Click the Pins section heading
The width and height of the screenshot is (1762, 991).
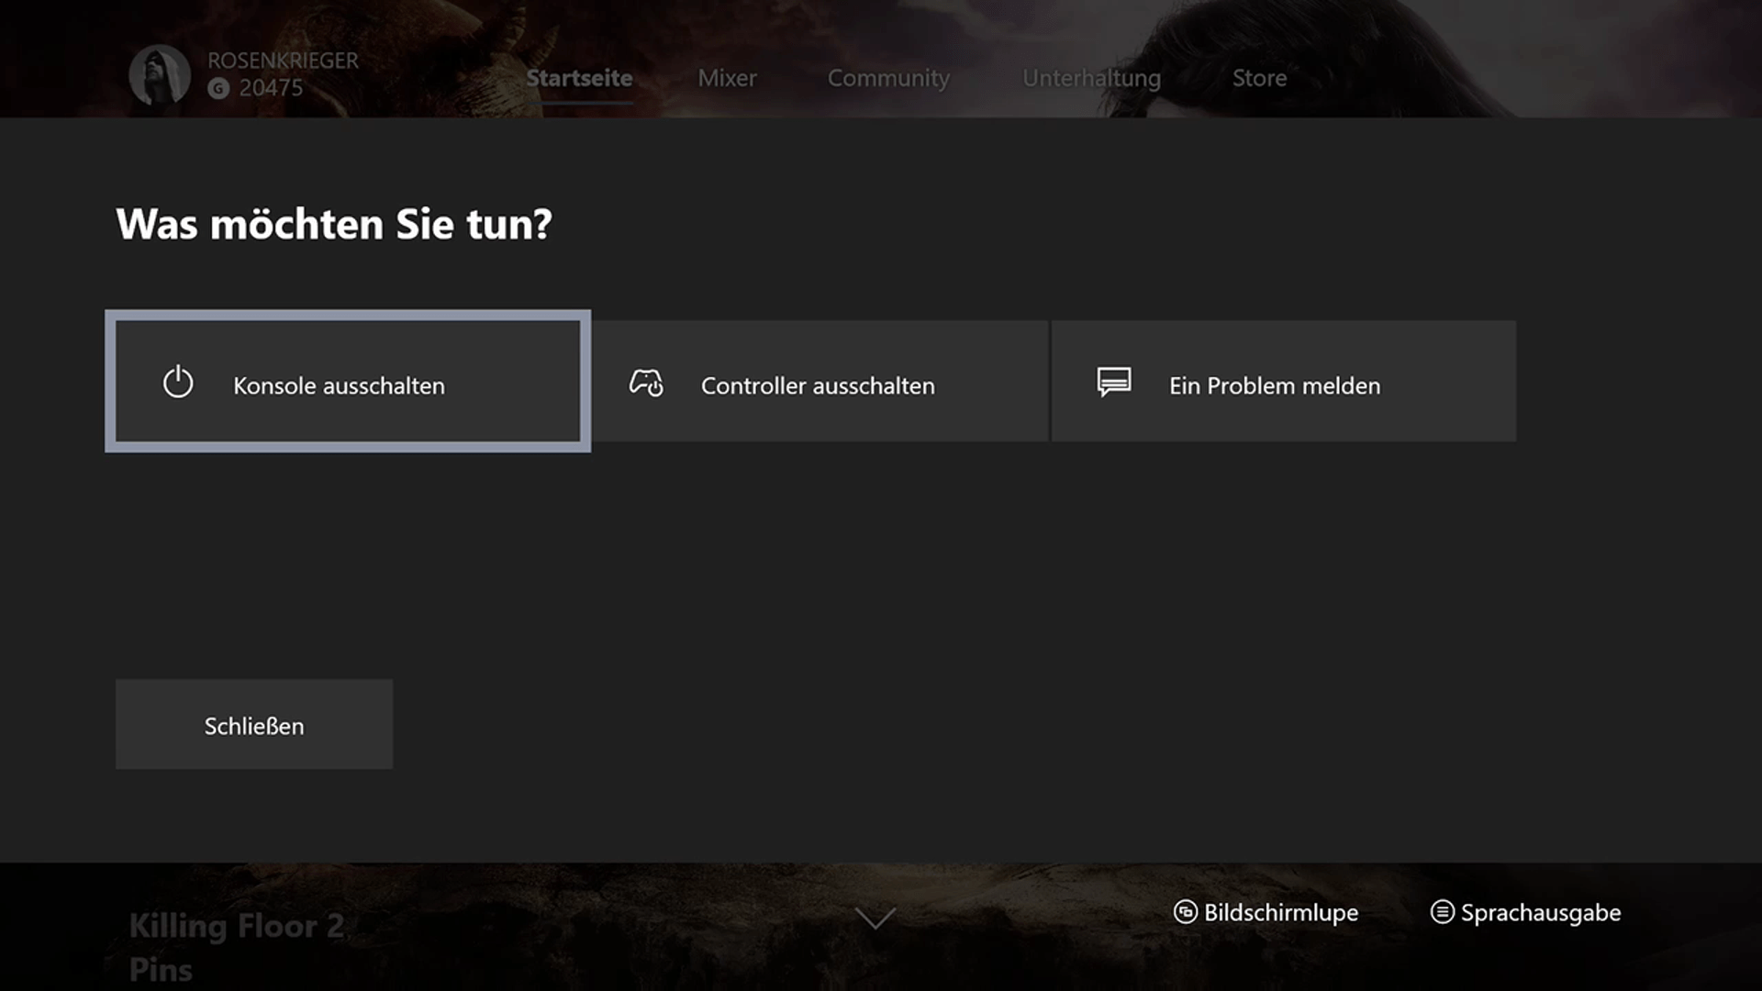tap(161, 970)
